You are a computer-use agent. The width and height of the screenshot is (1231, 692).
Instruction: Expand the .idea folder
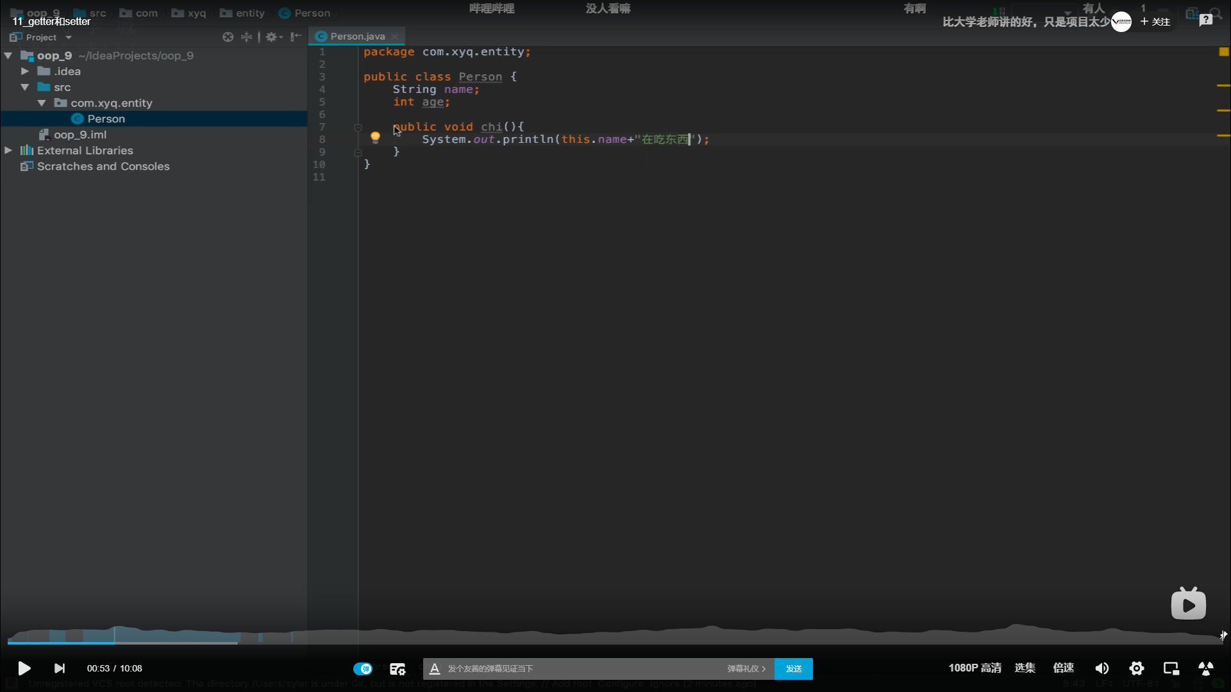click(x=25, y=71)
